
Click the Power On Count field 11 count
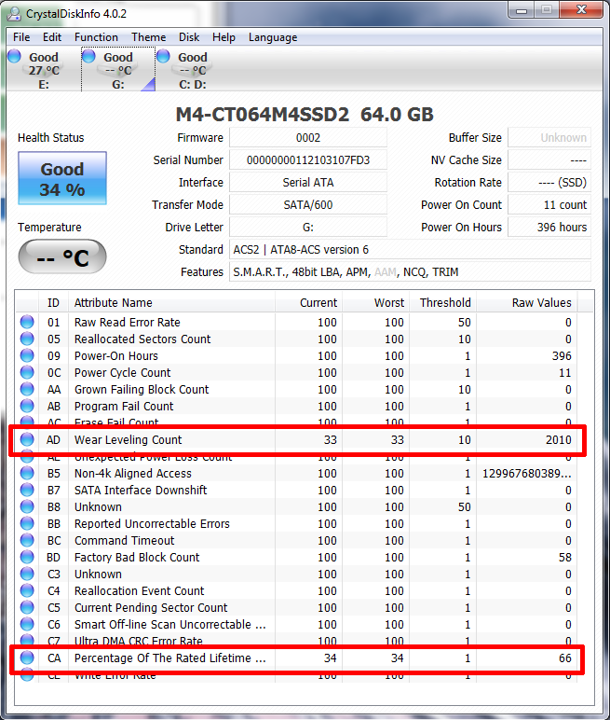(x=549, y=205)
